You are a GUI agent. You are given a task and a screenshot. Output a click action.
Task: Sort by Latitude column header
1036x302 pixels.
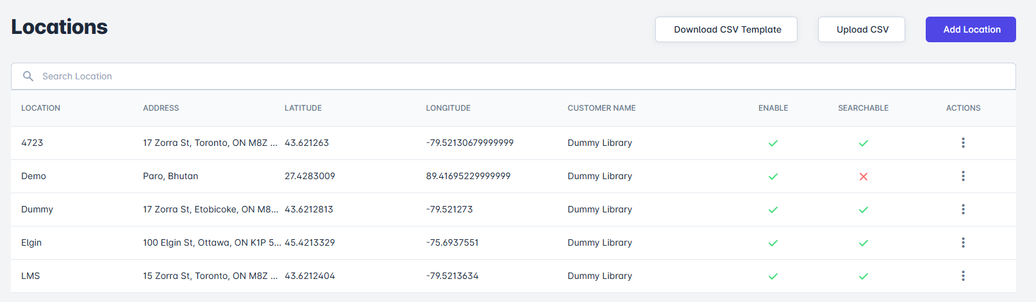click(303, 108)
